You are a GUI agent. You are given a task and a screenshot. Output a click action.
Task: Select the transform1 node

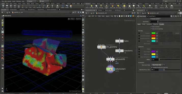(x=120, y=51)
